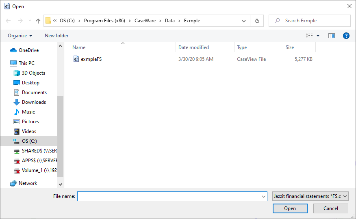Expand the chevron after CaseWare breadcrumb

point(160,21)
